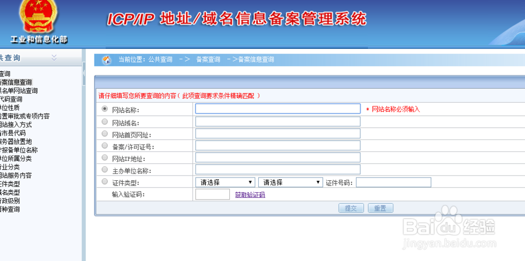Open 报备单位名称 in the sidebar
The image size is (525, 261).
tap(18, 150)
